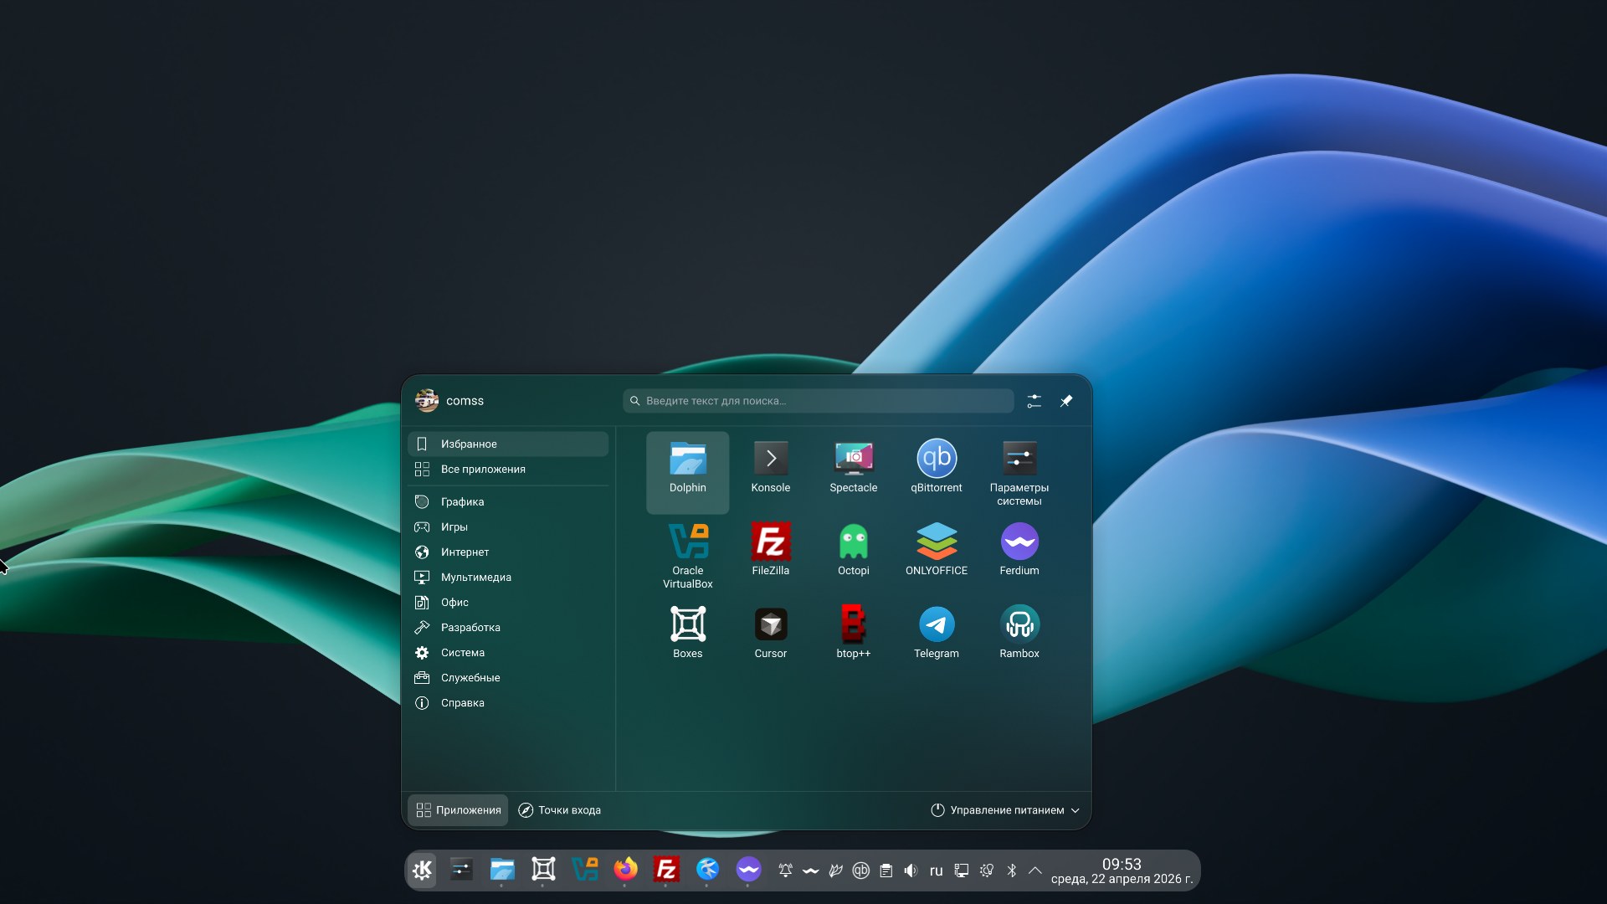The image size is (1607, 904).
Task: Toggle pin to keep launcher open
Action: pyautogui.click(x=1066, y=401)
